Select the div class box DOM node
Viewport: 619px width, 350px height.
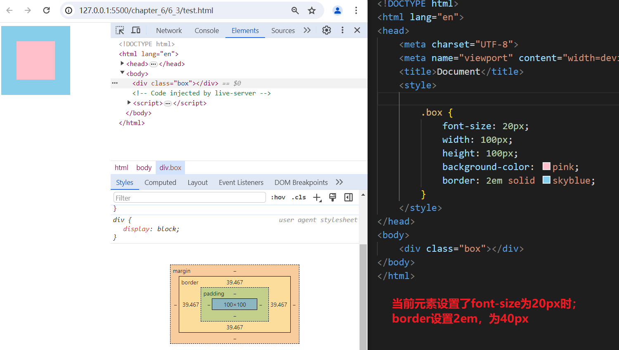175,83
